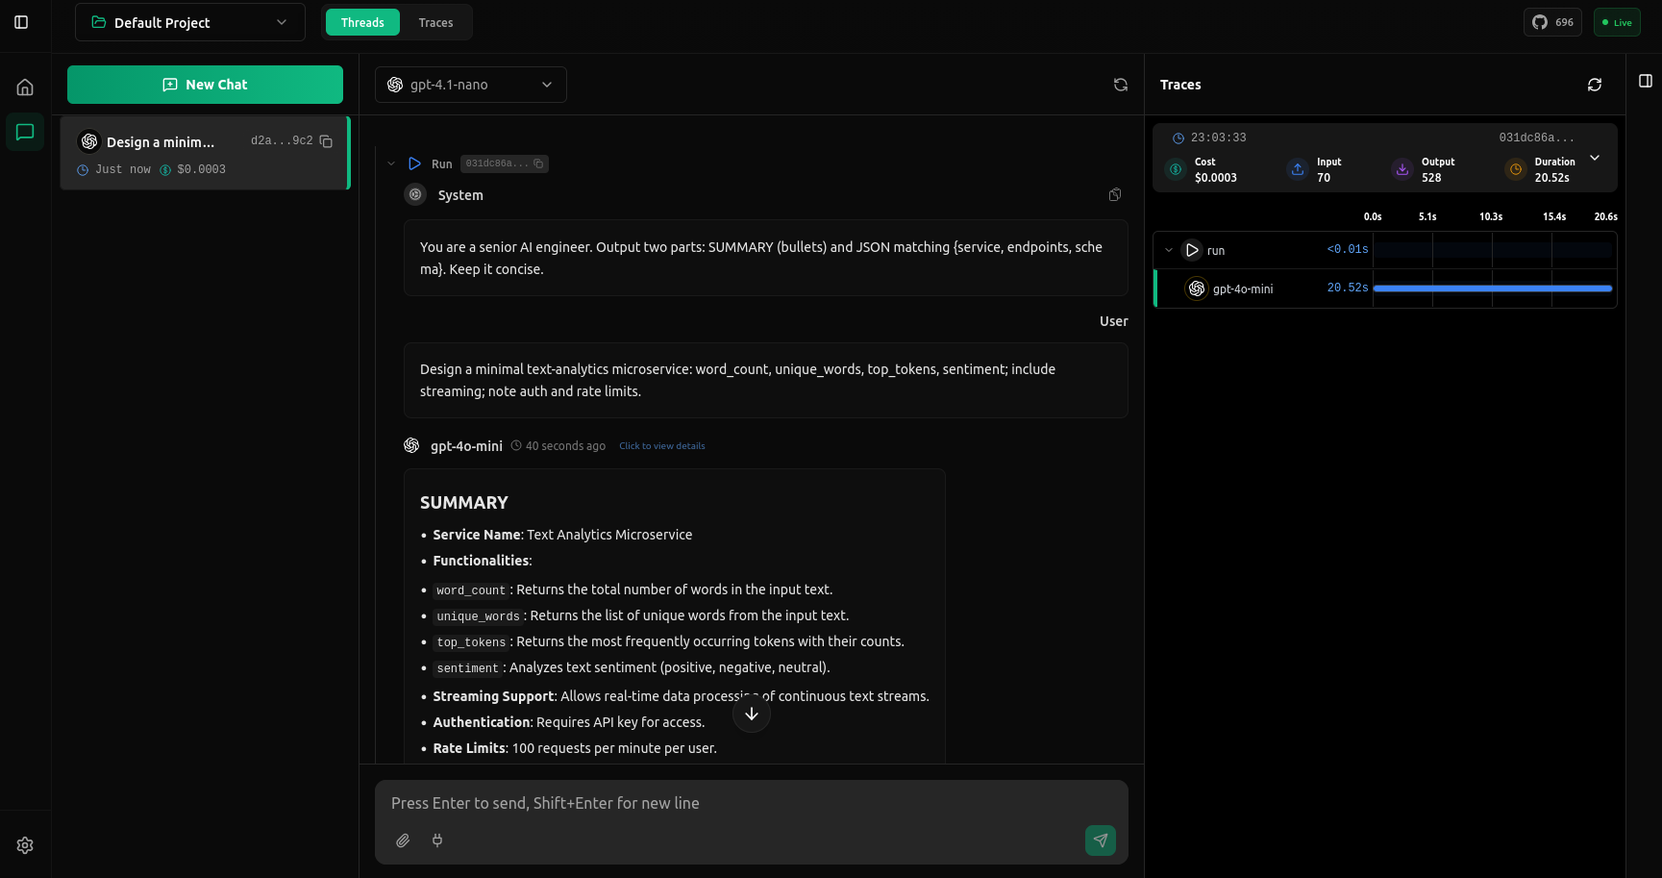
Task: Toggle the left sidebar panel
Action: (x=21, y=22)
